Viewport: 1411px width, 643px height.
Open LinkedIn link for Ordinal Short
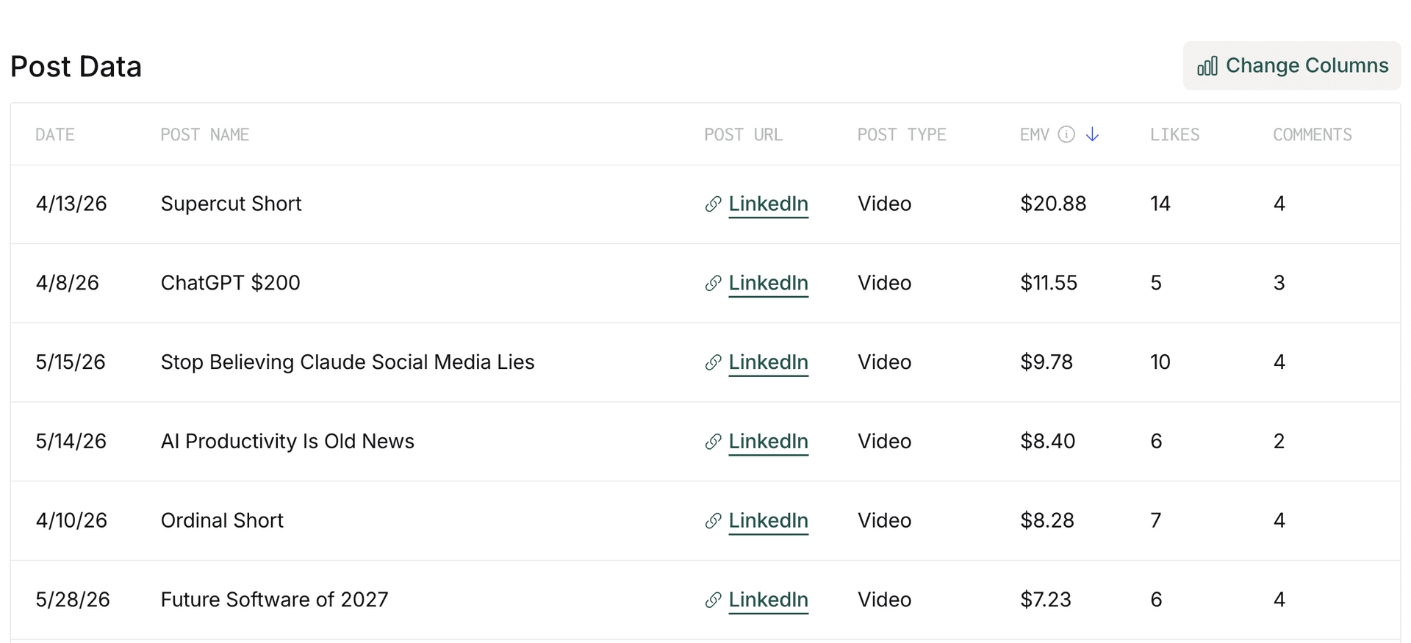coord(768,521)
